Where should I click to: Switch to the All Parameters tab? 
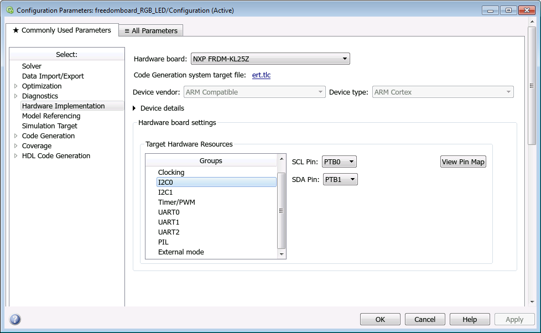click(150, 31)
